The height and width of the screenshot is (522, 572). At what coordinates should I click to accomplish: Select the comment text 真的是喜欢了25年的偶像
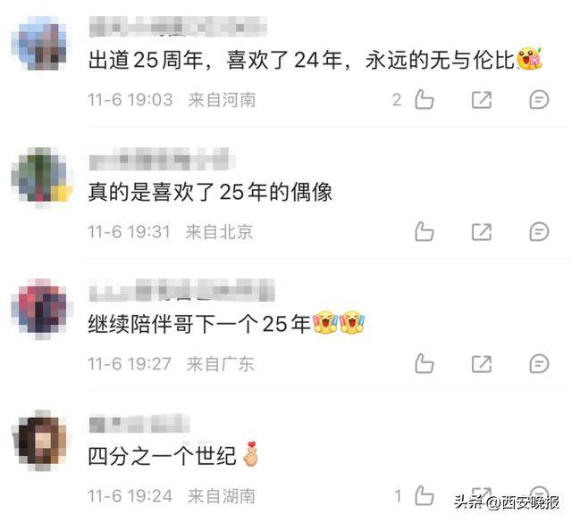[210, 192]
